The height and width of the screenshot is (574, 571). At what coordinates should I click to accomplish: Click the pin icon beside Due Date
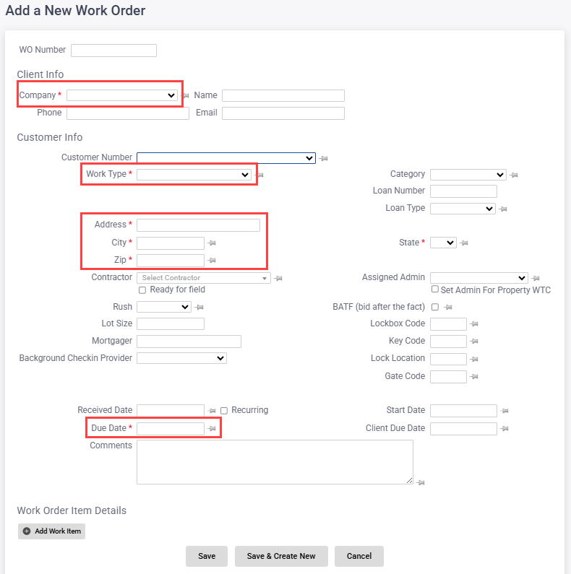click(x=212, y=429)
